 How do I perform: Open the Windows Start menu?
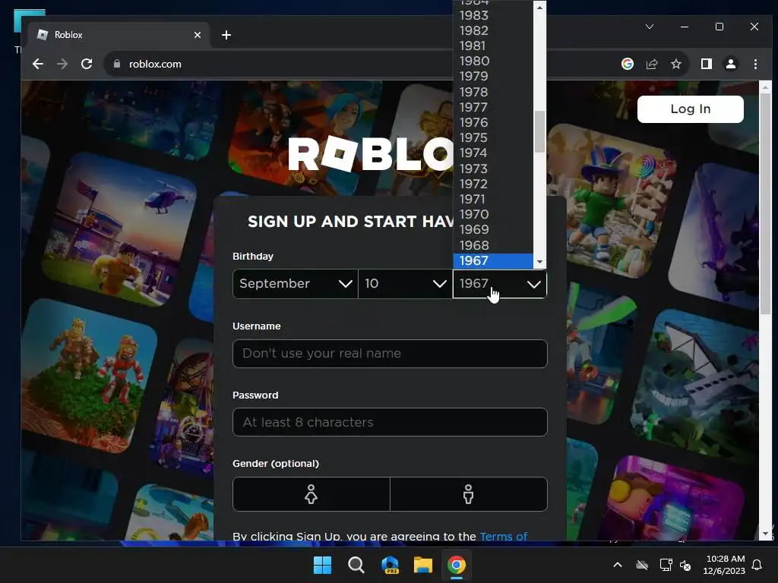click(x=322, y=565)
